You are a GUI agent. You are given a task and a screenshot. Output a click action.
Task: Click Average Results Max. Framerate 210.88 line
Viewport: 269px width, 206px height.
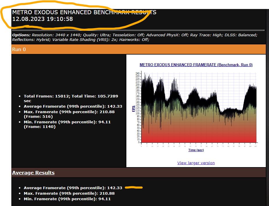coord(69,193)
